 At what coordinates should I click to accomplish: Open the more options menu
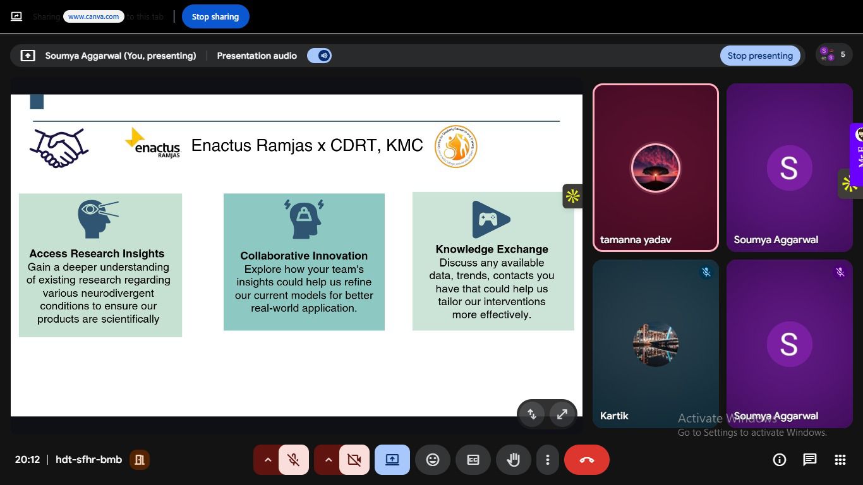click(x=548, y=460)
